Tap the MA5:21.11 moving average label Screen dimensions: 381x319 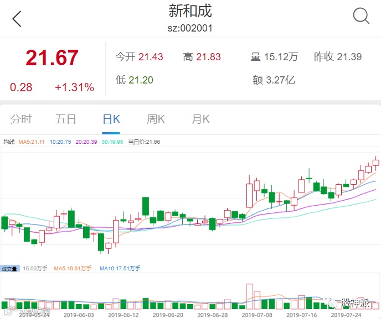point(32,142)
